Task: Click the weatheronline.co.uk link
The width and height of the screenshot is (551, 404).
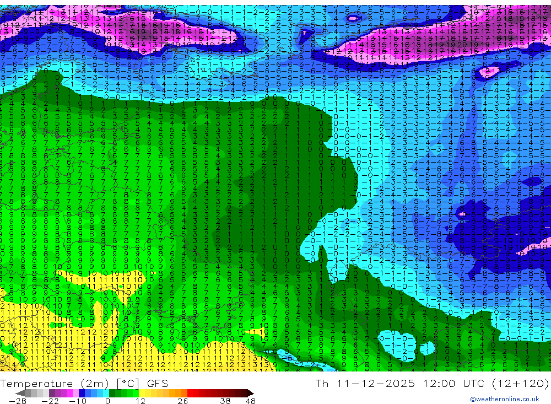Action: click(505, 399)
